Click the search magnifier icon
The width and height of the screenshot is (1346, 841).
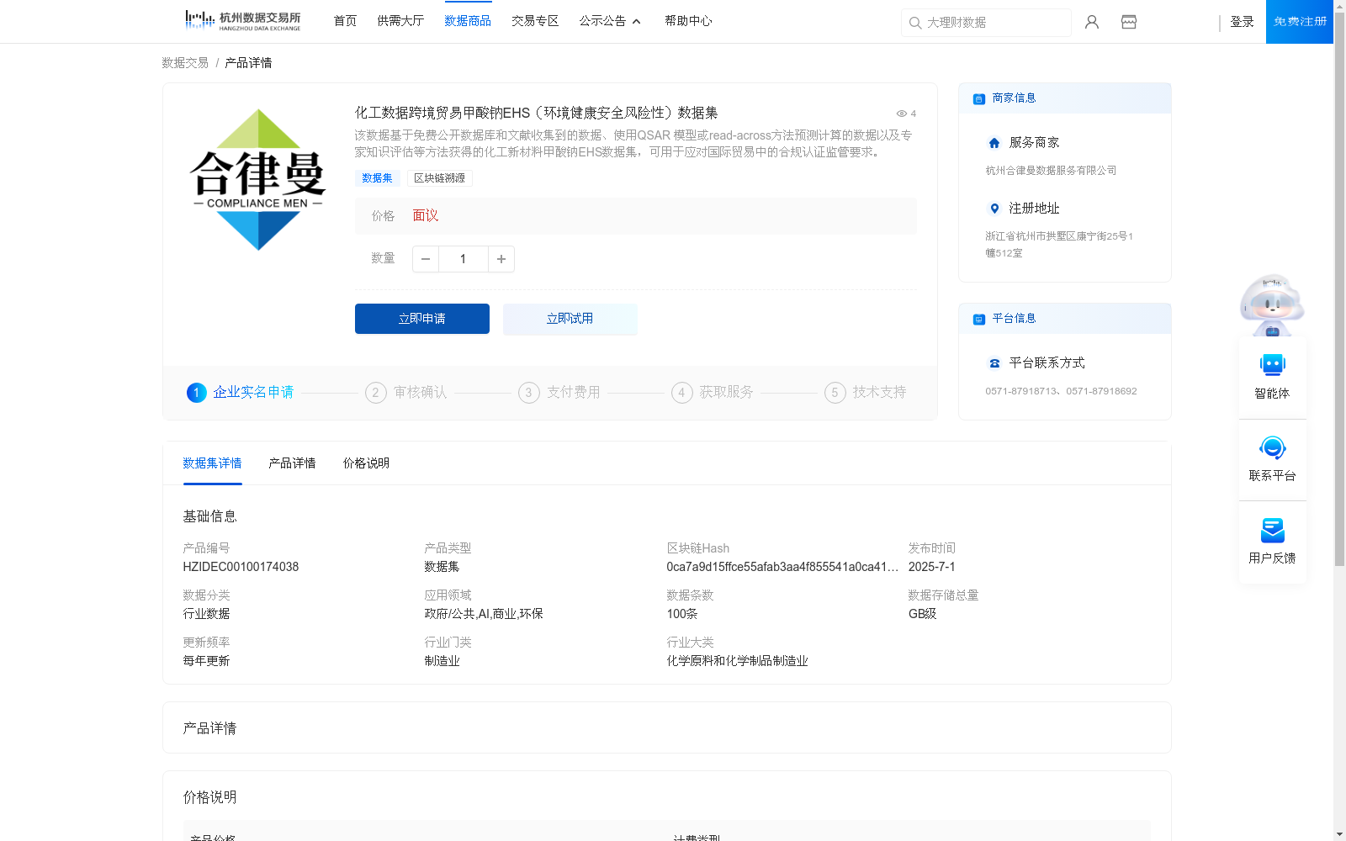(x=915, y=23)
